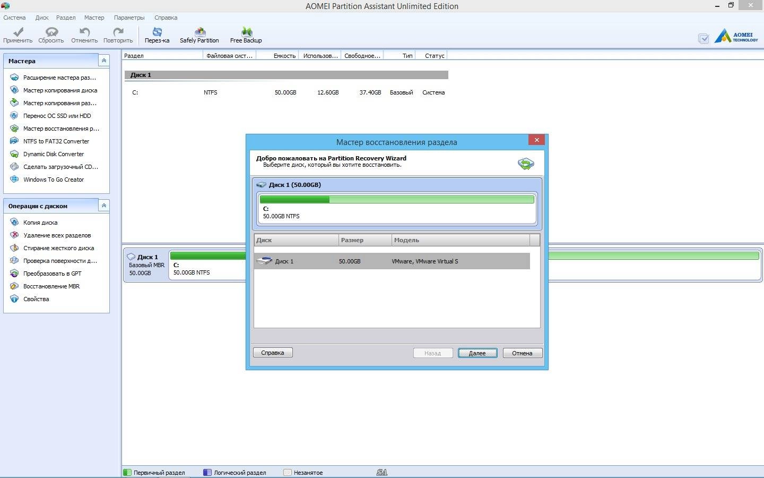Open the Мастер menu
764x478 pixels.
tap(94, 18)
